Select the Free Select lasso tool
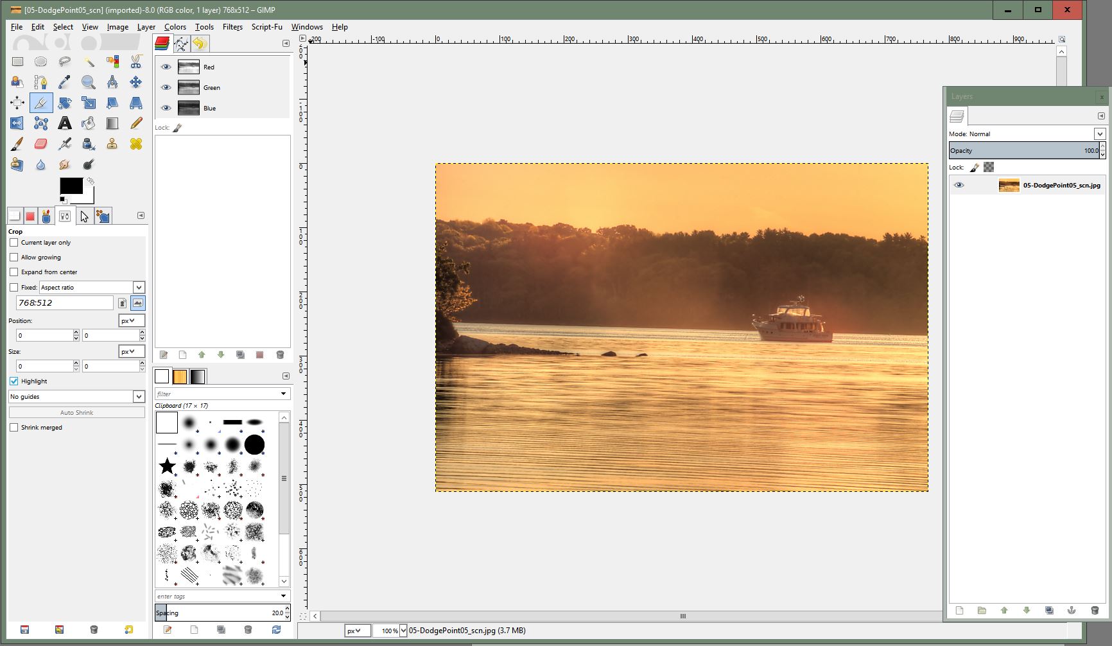The width and height of the screenshot is (1112, 646). [65, 62]
